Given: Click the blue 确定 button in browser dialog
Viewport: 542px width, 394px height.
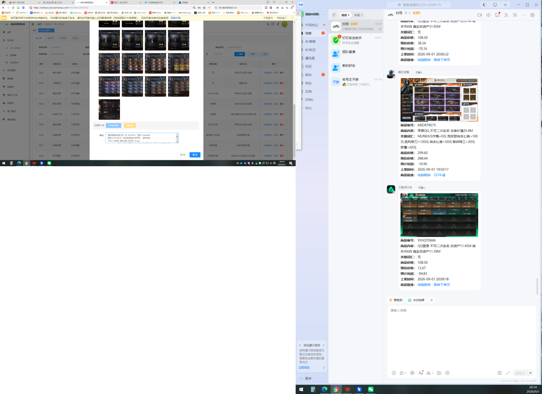Looking at the screenshot, I should coord(195,155).
